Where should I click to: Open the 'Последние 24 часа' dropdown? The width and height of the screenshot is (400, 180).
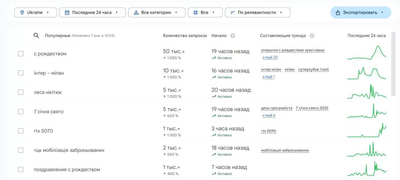coord(92,12)
